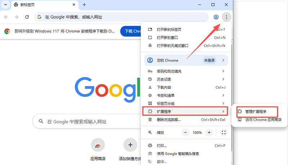Select 删除浏览数据... menu item
288x165 pixels.
pyautogui.click(x=186, y=120)
